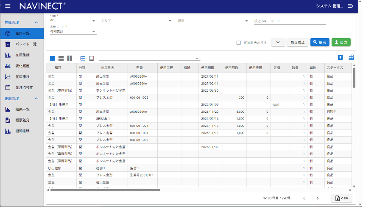Switch to vertical split layout icon
Viewport: 374px width, 207px height.
click(70, 58)
